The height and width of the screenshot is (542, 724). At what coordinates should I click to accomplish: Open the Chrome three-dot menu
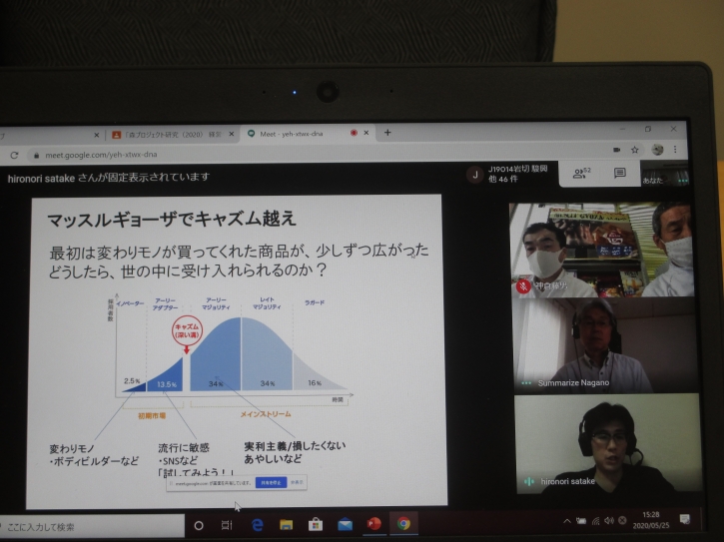click(675, 150)
